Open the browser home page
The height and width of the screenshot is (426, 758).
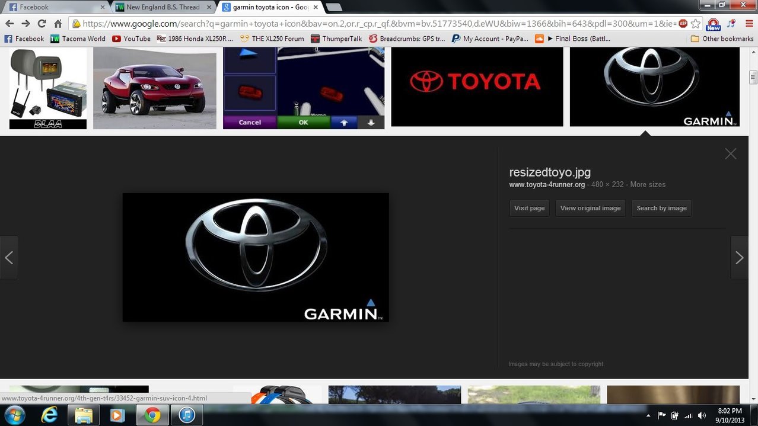coord(58,24)
